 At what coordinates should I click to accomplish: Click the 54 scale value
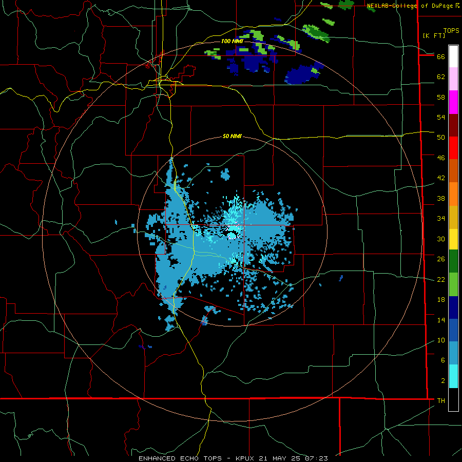tap(441, 117)
